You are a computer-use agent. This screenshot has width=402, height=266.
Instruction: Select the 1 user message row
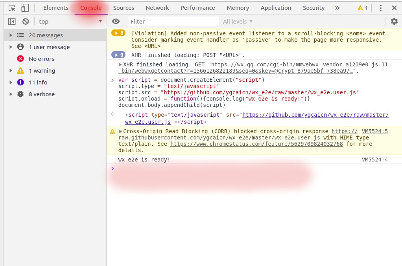click(x=55, y=47)
